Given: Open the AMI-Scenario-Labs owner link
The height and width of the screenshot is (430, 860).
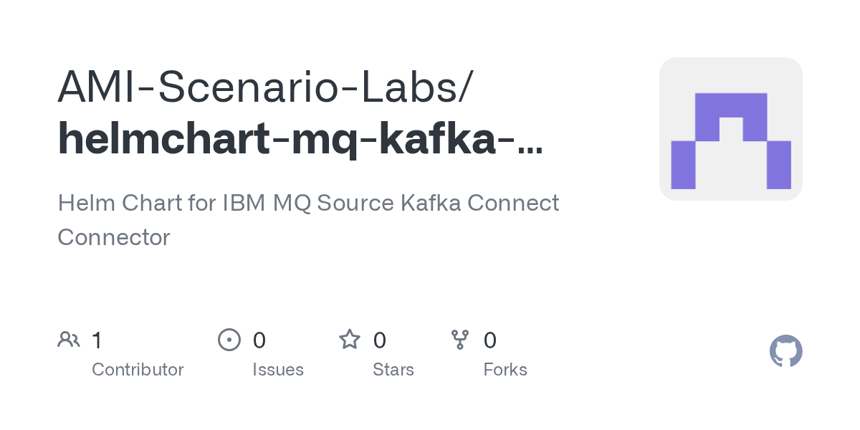Looking at the screenshot, I should pyautogui.click(x=265, y=86).
